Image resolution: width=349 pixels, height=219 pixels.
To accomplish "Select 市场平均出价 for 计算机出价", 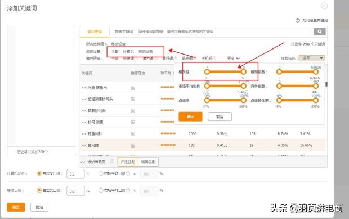I will click(x=101, y=173).
